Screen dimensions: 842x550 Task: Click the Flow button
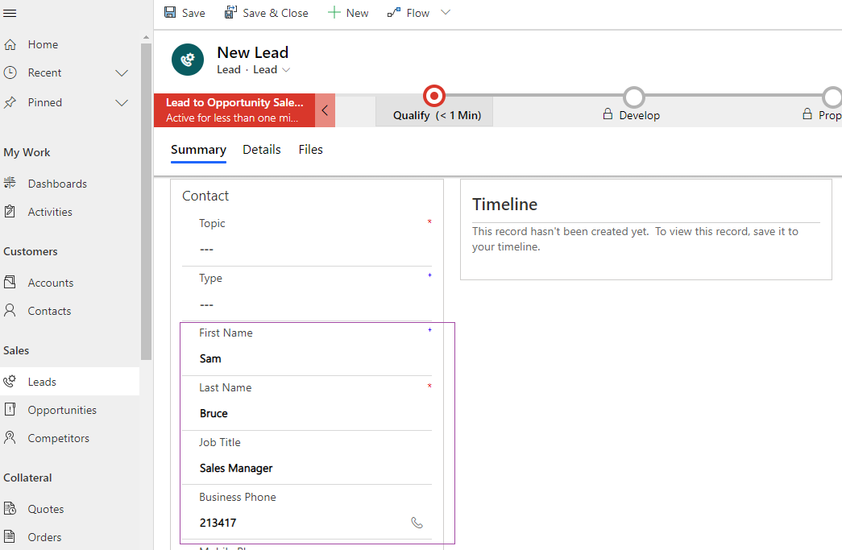tap(409, 13)
